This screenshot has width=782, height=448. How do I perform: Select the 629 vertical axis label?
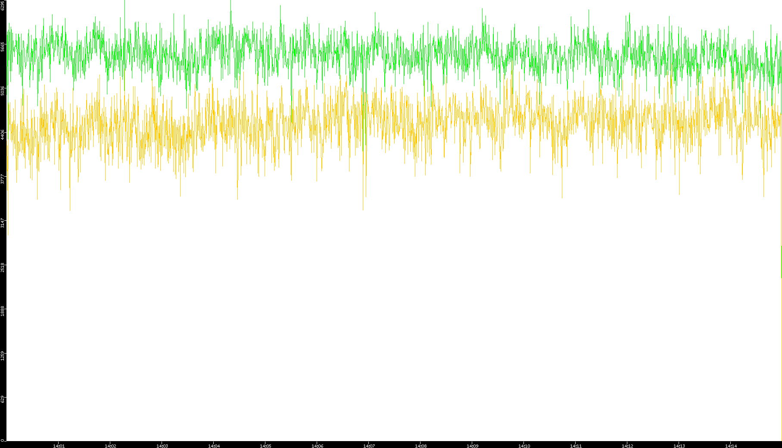(x=3, y=400)
